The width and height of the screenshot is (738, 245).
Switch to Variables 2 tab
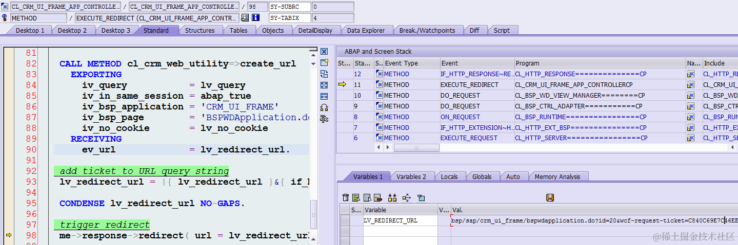click(411, 176)
